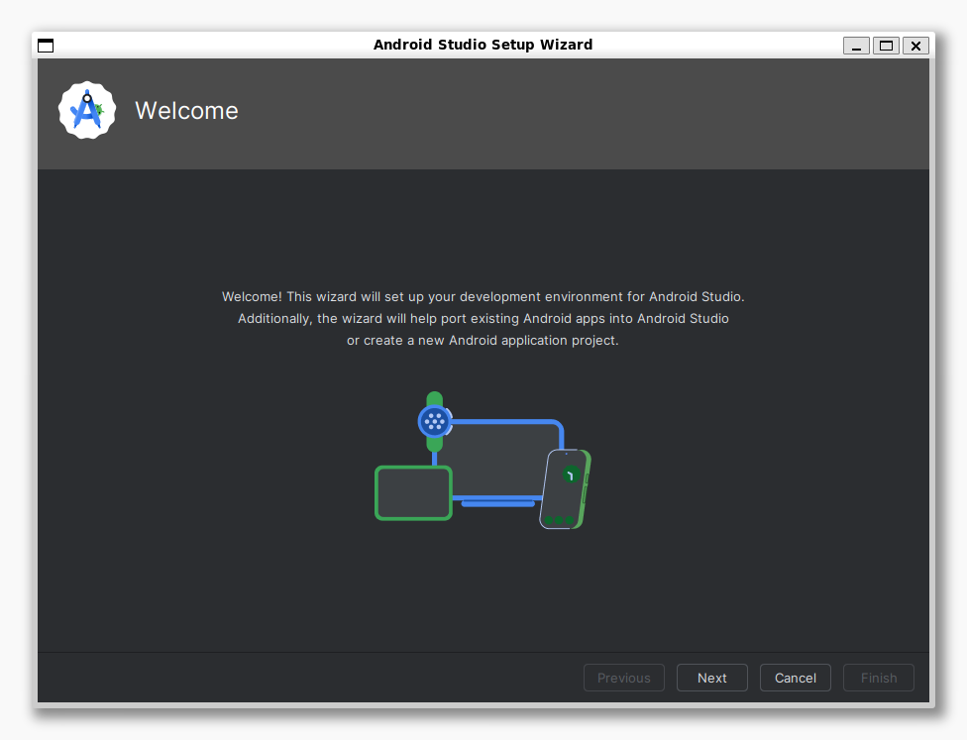Viewport: 967px width, 740px height.
Task: Click 'Additionally, the wizard will help port' line
Action: coord(483,318)
